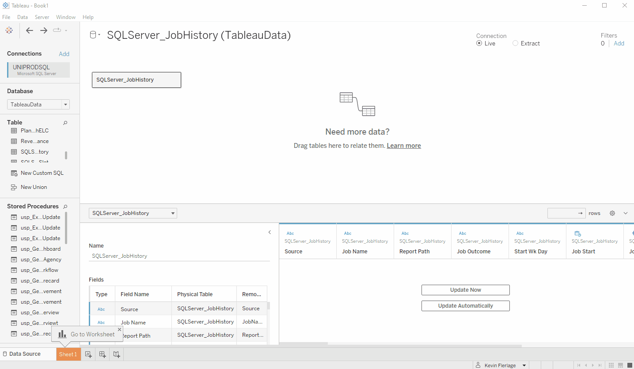Select the Extract connection option

click(x=526, y=43)
